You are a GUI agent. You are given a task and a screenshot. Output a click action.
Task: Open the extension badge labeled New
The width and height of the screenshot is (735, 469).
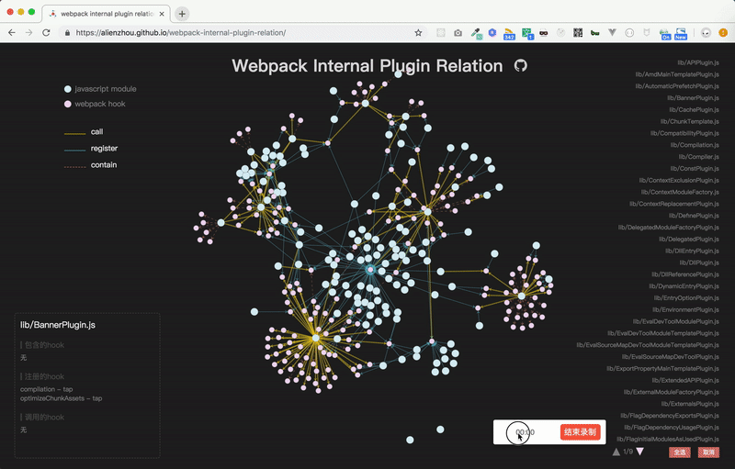tap(681, 34)
